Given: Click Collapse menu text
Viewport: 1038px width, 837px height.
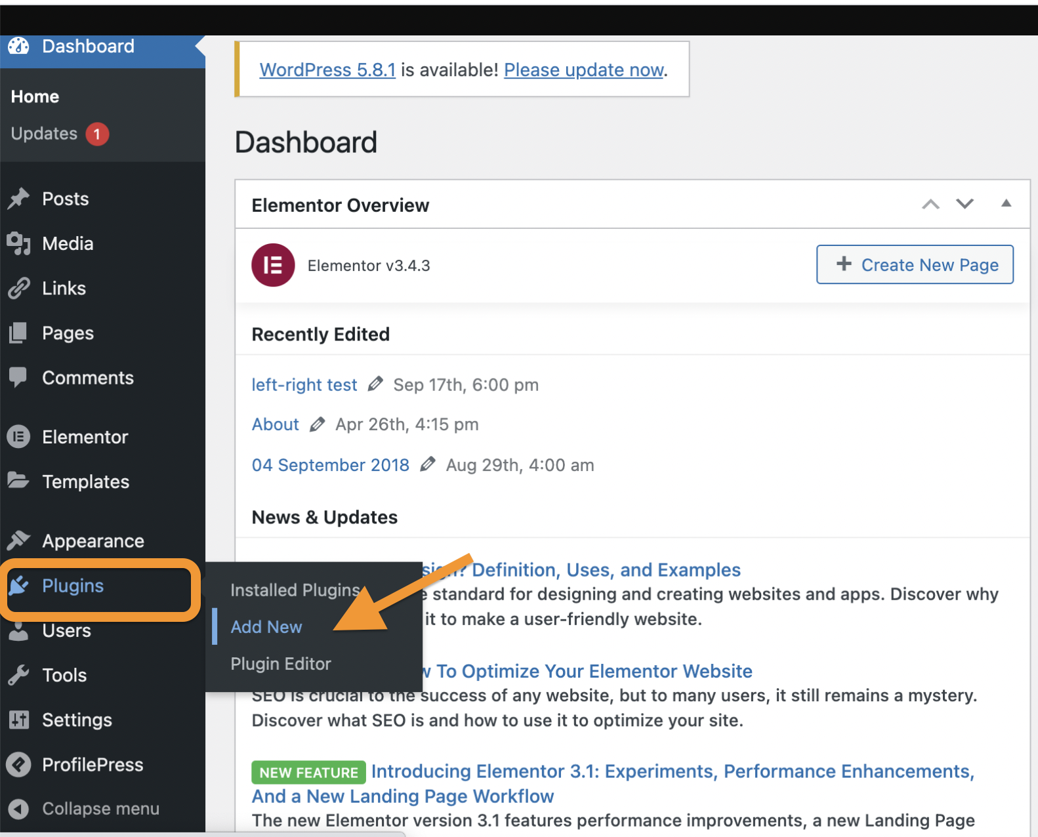Looking at the screenshot, I should [101, 809].
